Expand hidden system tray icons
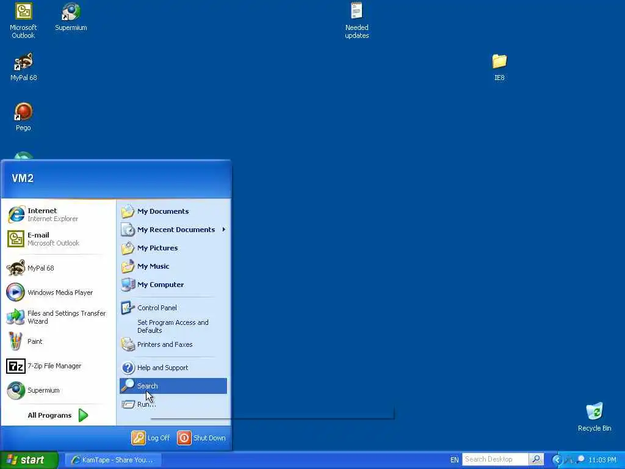 click(557, 460)
